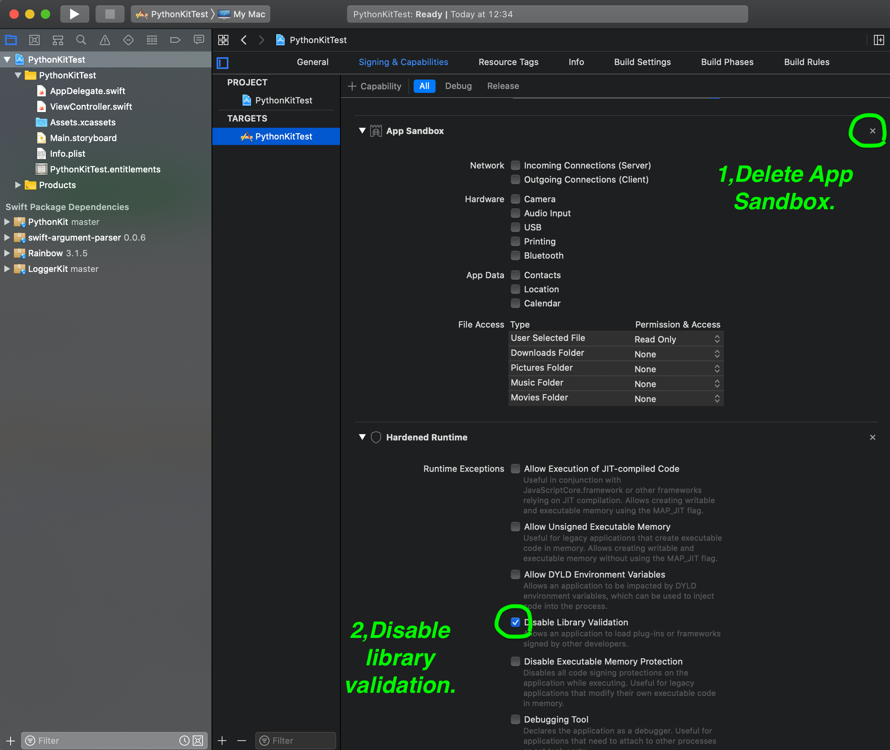Switch to the Build Rules tab
This screenshot has width=890, height=750.
click(x=806, y=62)
